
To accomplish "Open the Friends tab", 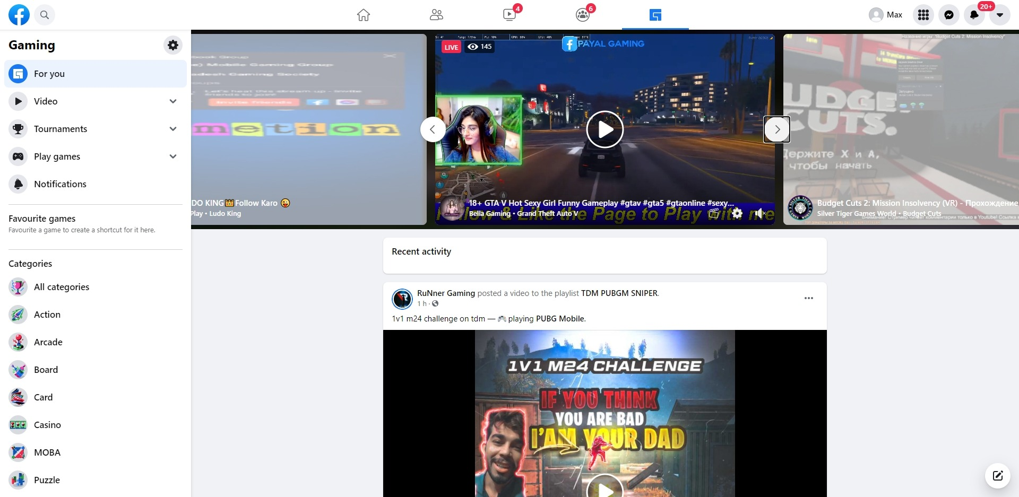I will point(436,15).
